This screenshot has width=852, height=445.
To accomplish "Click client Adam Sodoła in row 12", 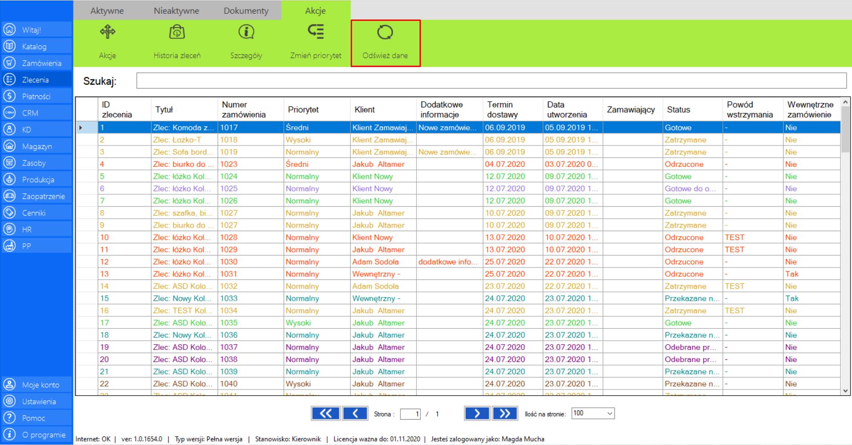I will [x=383, y=262].
